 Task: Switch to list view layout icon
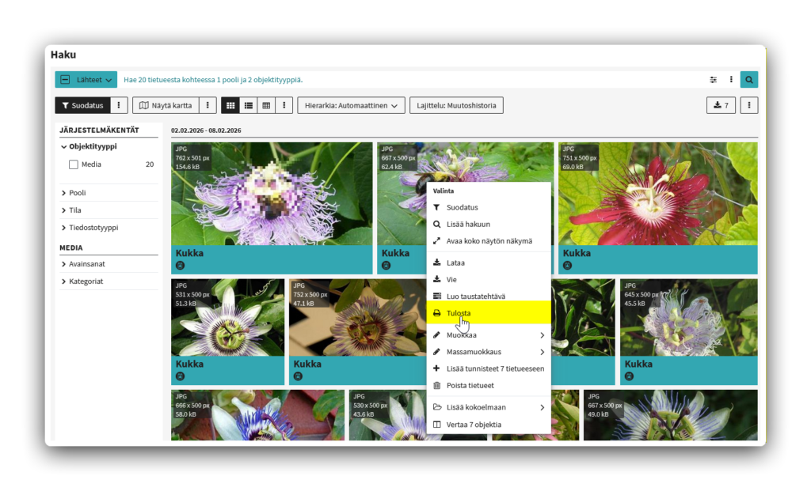(248, 105)
